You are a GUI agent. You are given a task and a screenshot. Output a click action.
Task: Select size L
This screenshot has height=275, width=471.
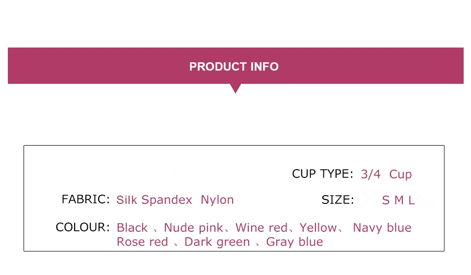tap(411, 200)
